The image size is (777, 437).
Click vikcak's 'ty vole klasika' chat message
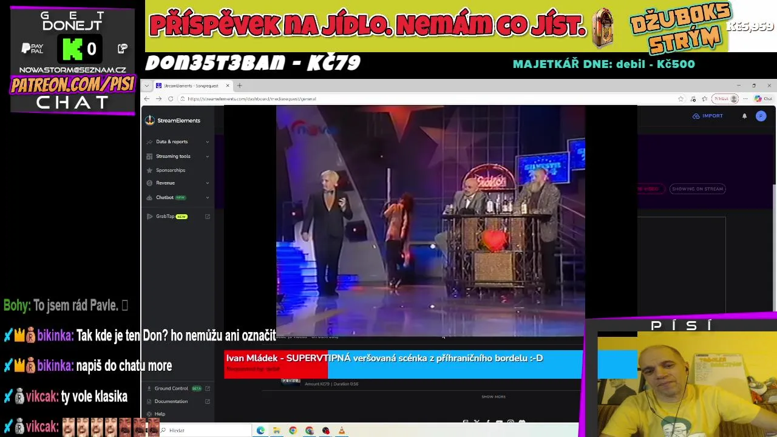[x=94, y=397]
